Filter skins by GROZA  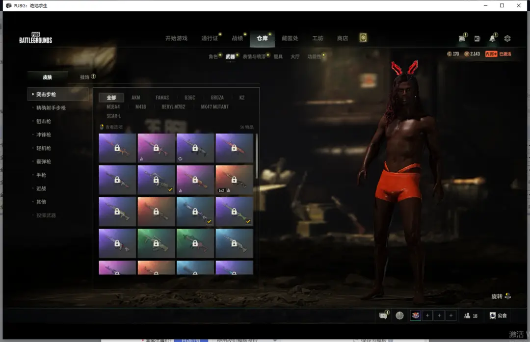click(217, 98)
